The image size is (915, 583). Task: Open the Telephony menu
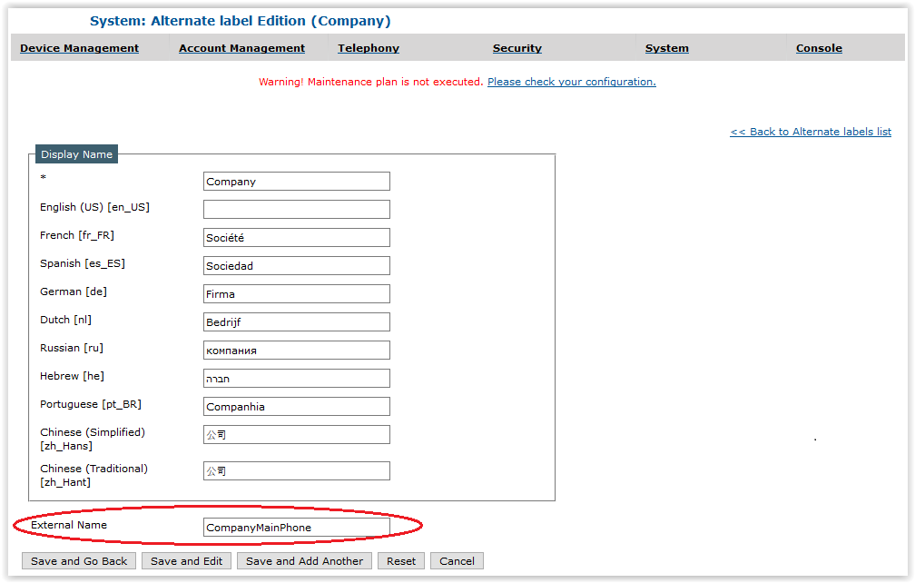click(369, 48)
